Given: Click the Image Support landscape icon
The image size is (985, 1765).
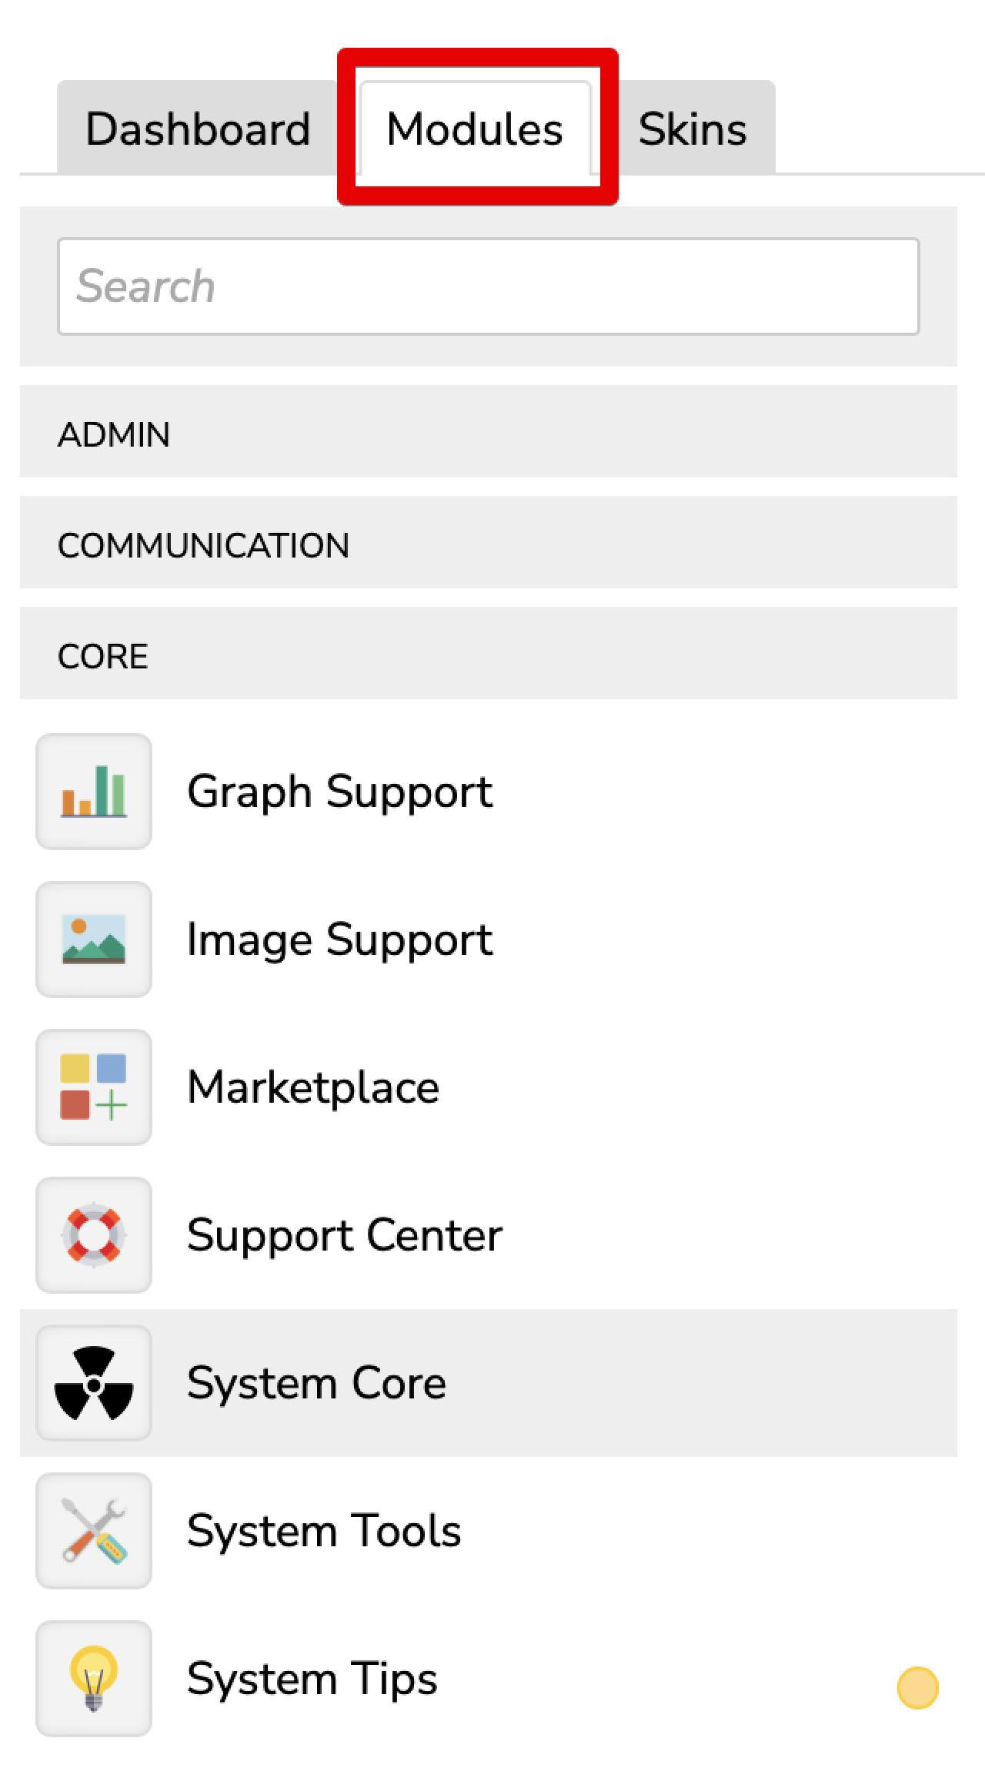Looking at the screenshot, I should click(x=94, y=939).
